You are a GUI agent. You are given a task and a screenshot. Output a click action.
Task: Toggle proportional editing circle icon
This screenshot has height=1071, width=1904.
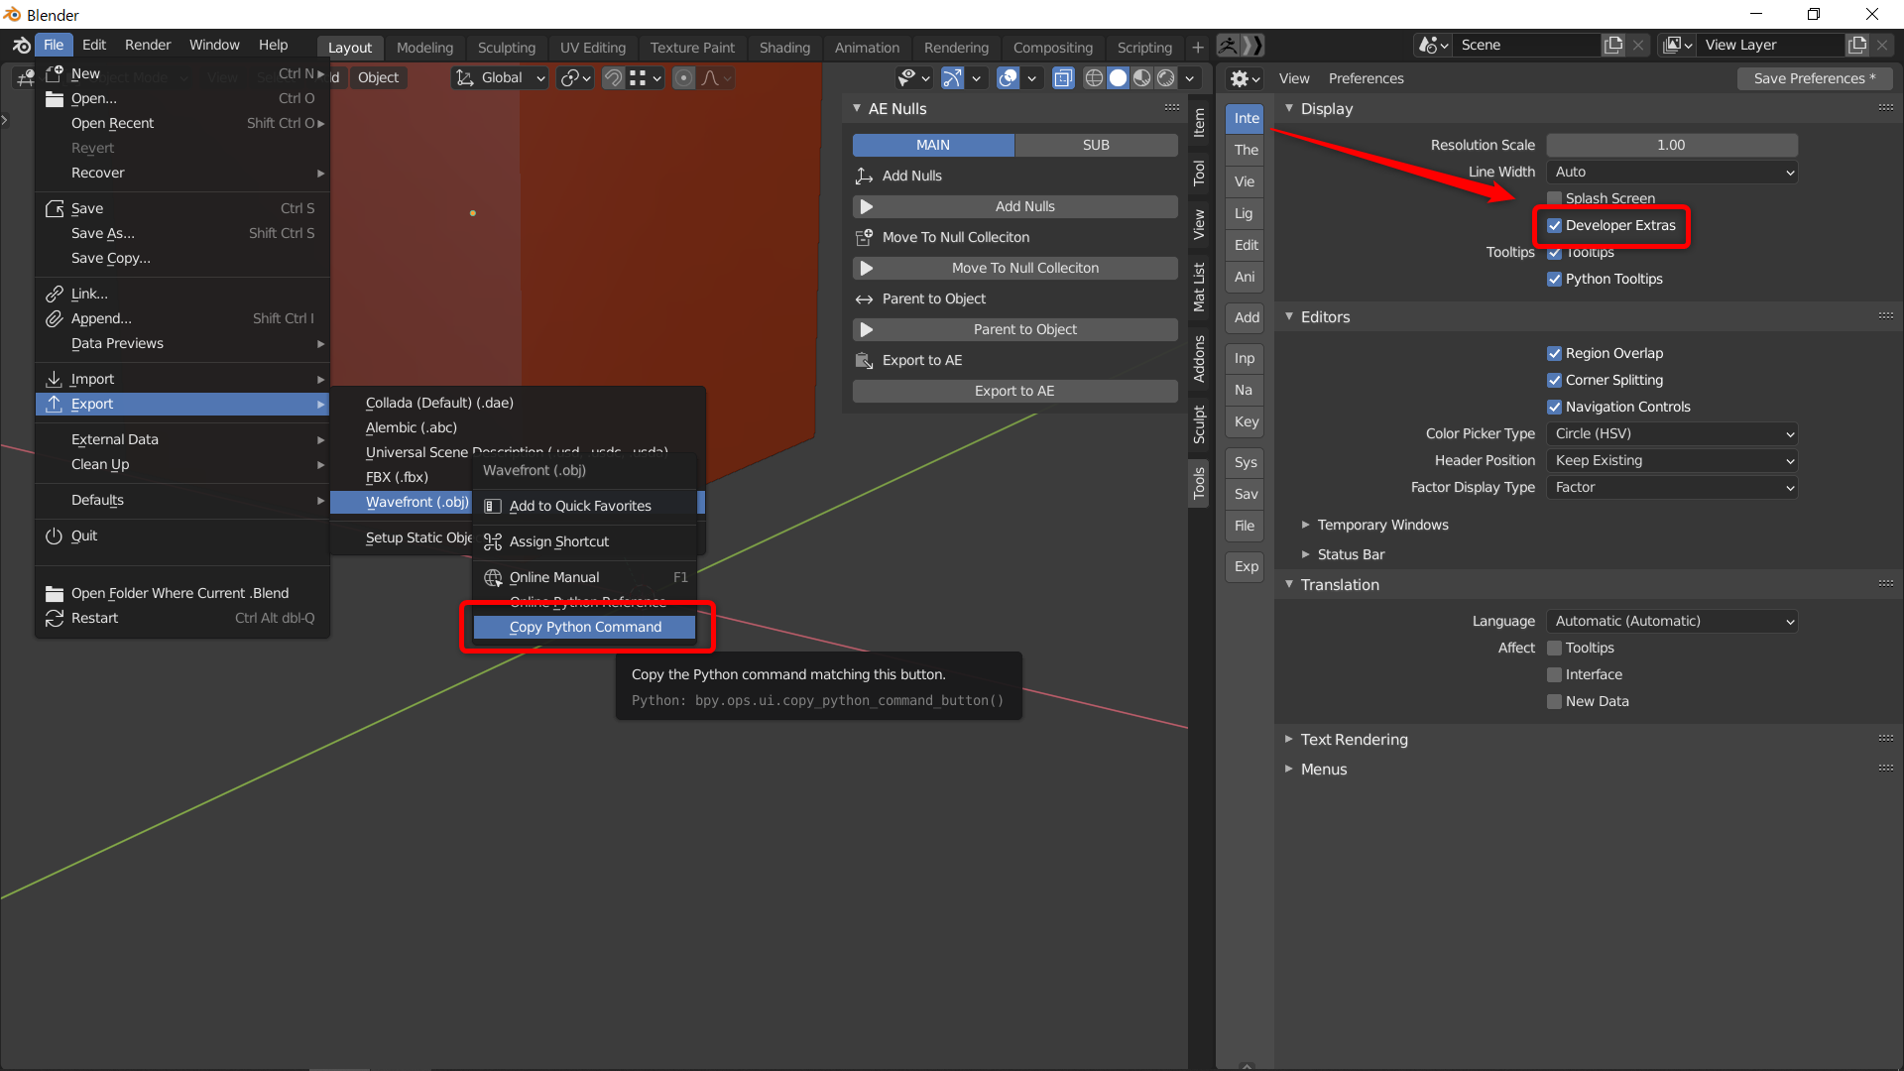[x=684, y=78]
